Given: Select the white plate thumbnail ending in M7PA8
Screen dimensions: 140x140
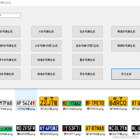Looking at the screenshot, I should coord(6,103).
